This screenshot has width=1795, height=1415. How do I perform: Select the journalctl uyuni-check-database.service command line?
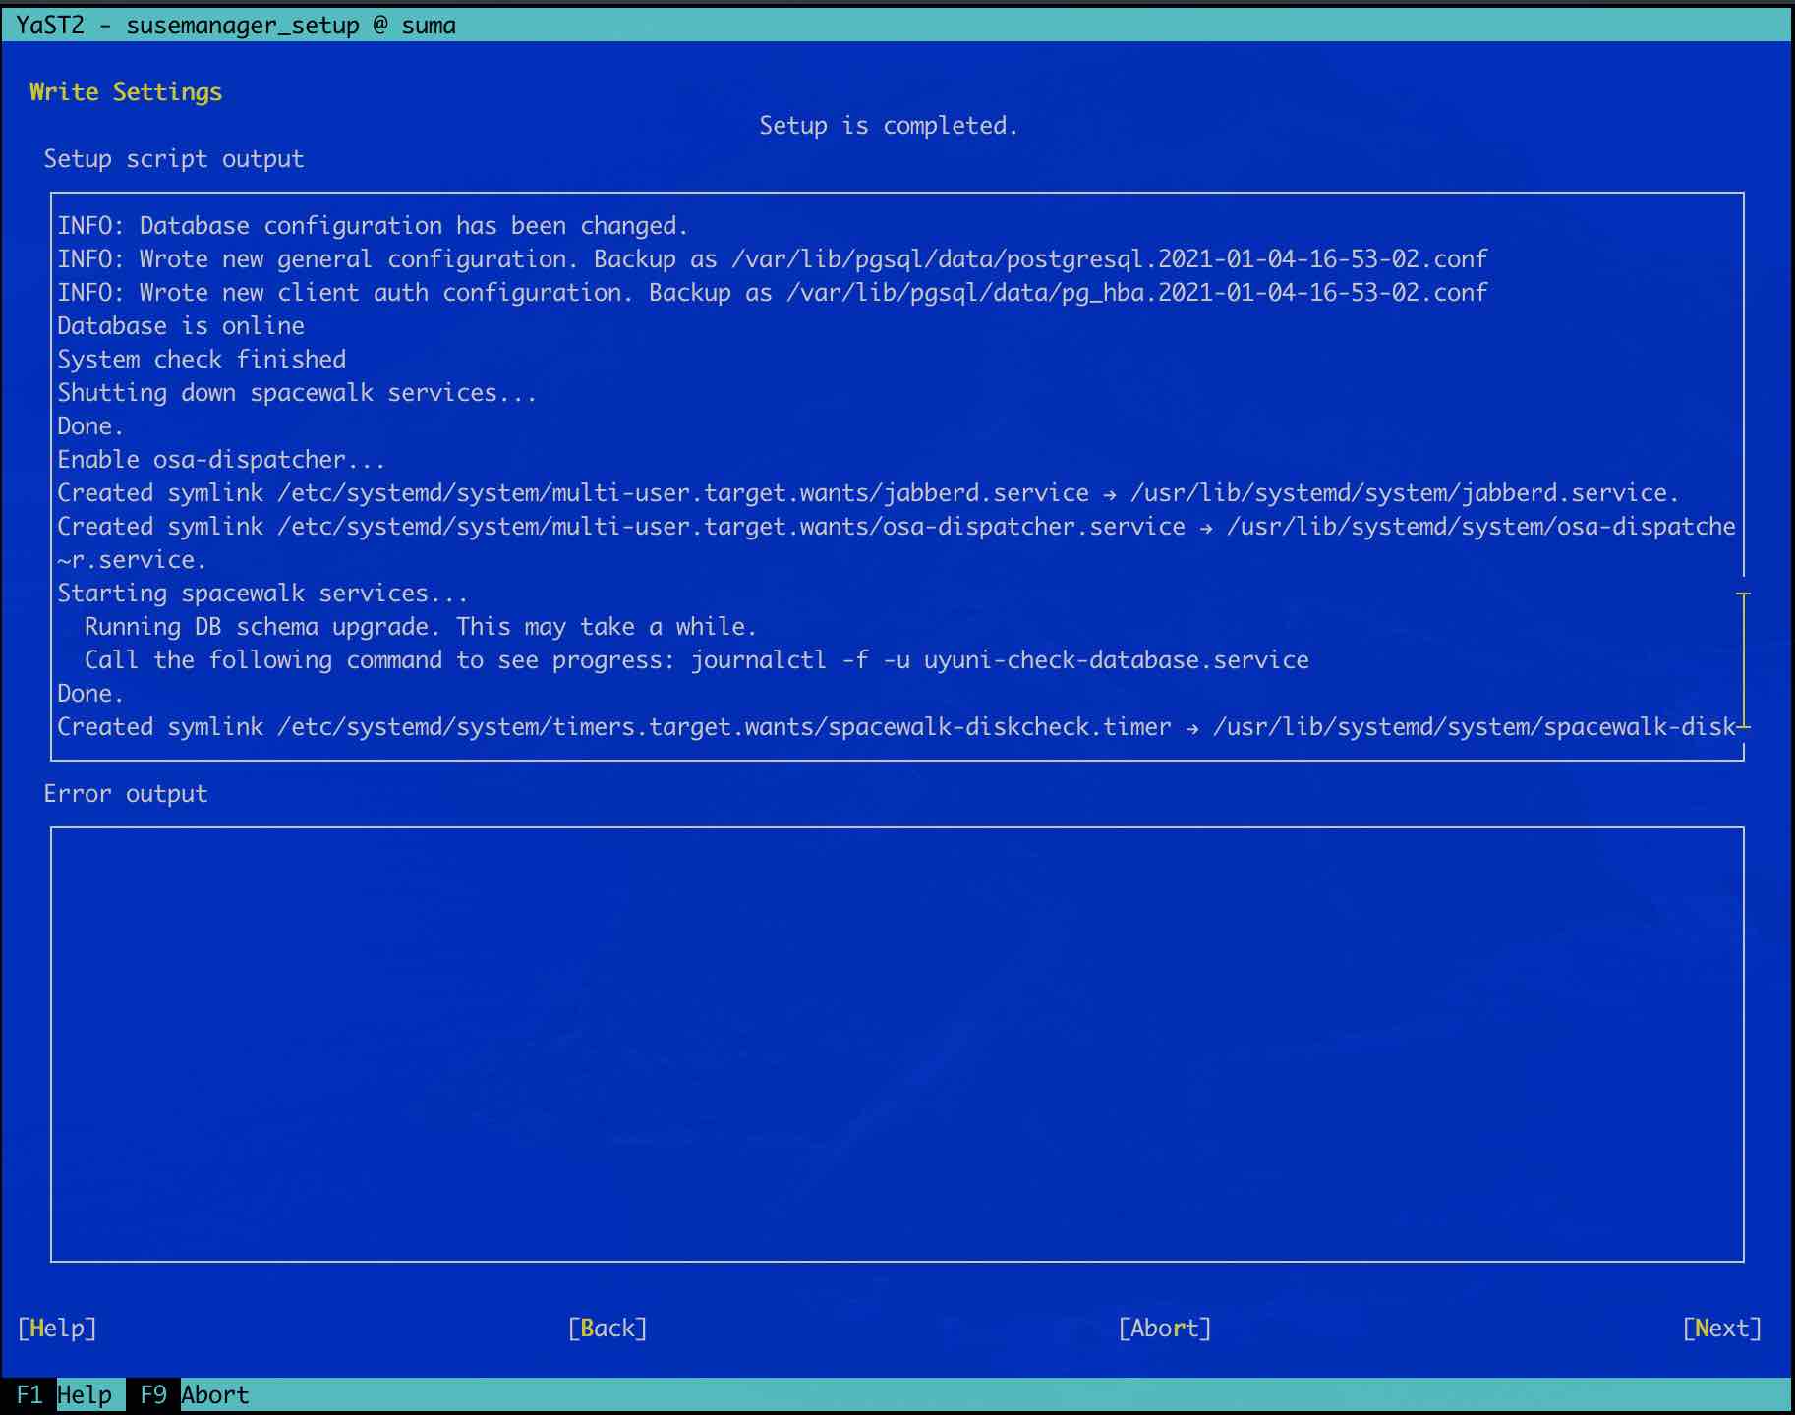[697, 659]
